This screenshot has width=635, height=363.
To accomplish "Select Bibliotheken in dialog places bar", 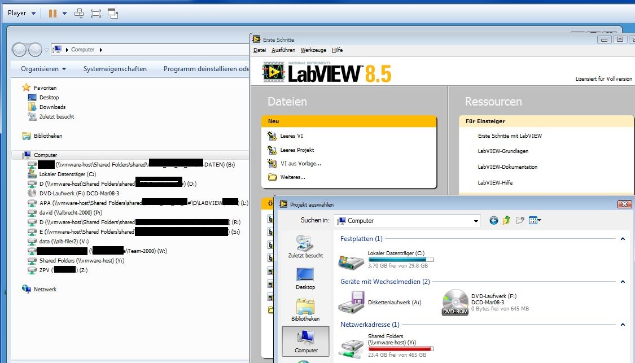I will (x=305, y=310).
